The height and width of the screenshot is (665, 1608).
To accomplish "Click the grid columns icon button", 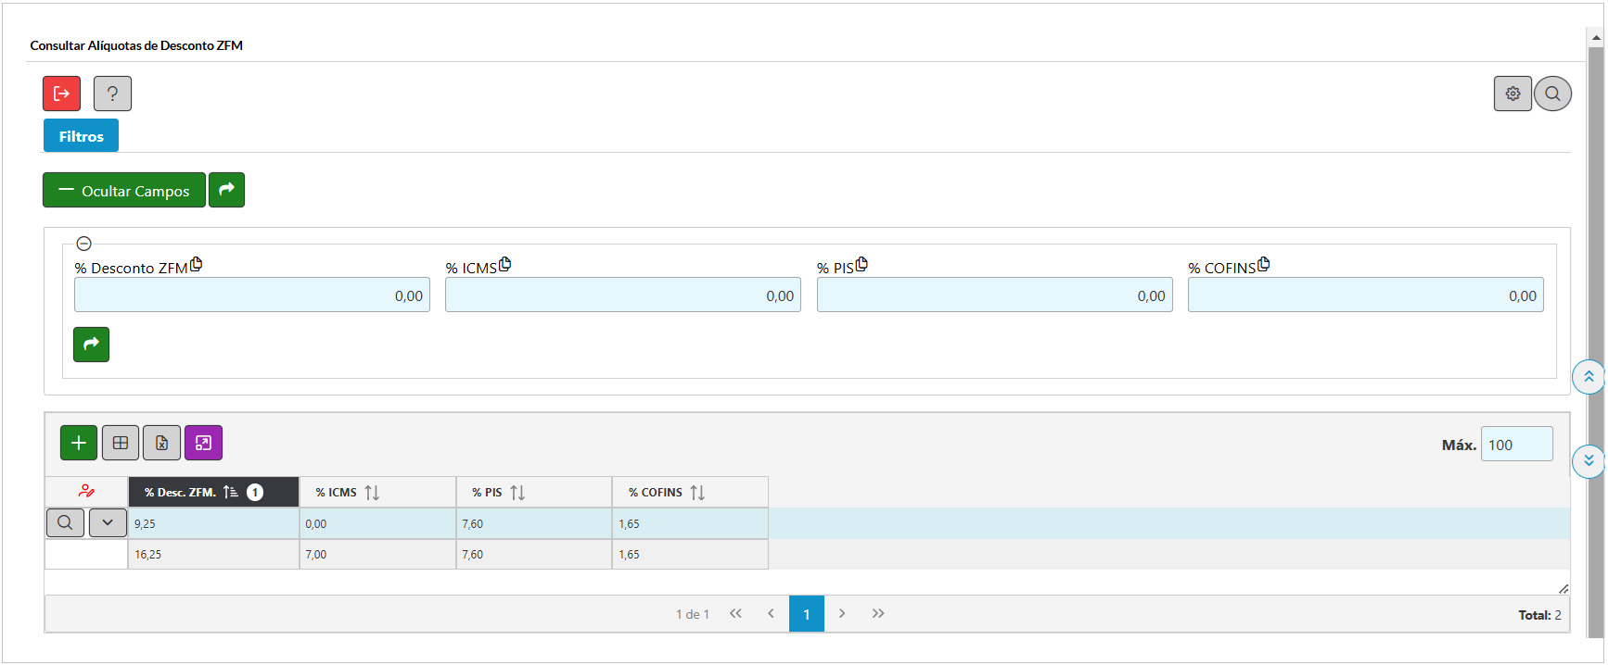I will click(x=121, y=443).
